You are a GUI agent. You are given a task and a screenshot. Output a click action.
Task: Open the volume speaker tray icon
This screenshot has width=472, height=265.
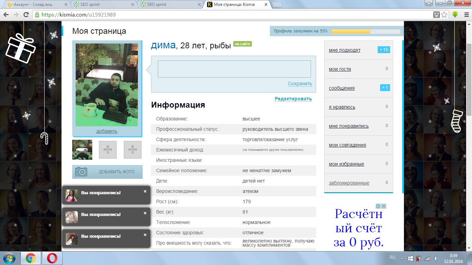click(435, 258)
